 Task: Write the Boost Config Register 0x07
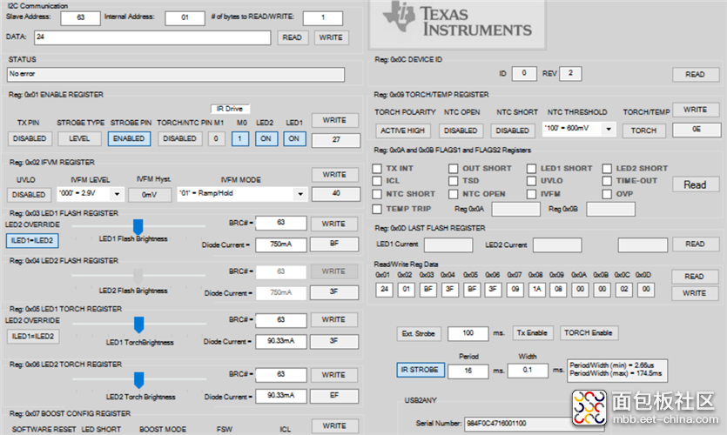click(x=334, y=425)
